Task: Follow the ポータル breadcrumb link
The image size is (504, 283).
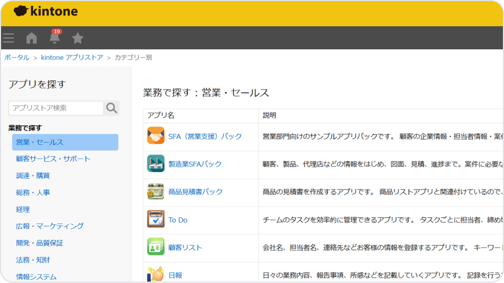Action: [x=17, y=57]
